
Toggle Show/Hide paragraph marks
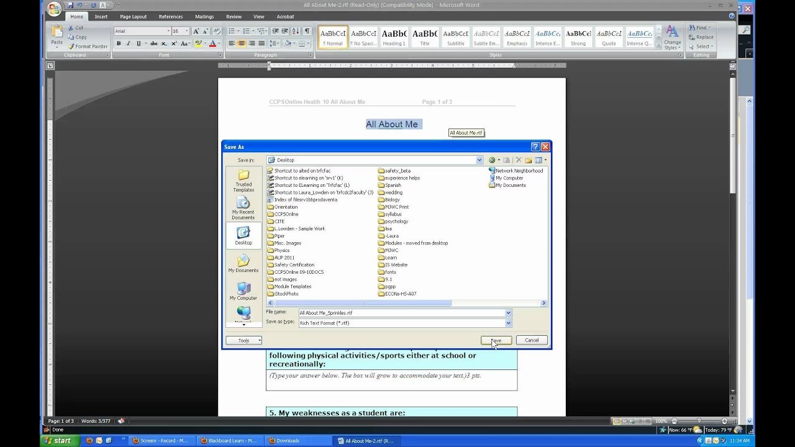click(307, 31)
